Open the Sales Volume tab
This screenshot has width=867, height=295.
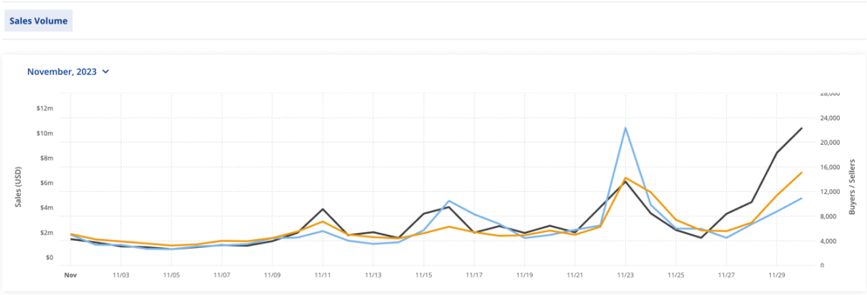click(x=38, y=21)
